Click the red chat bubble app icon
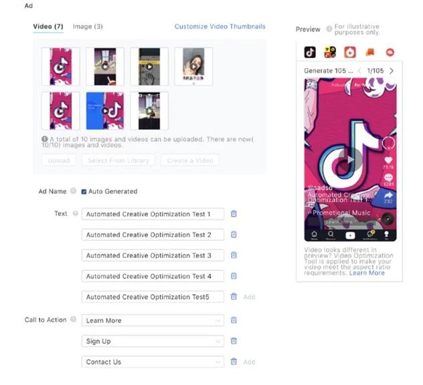The width and height of the screenshot is (423, 385). [390, 52]
